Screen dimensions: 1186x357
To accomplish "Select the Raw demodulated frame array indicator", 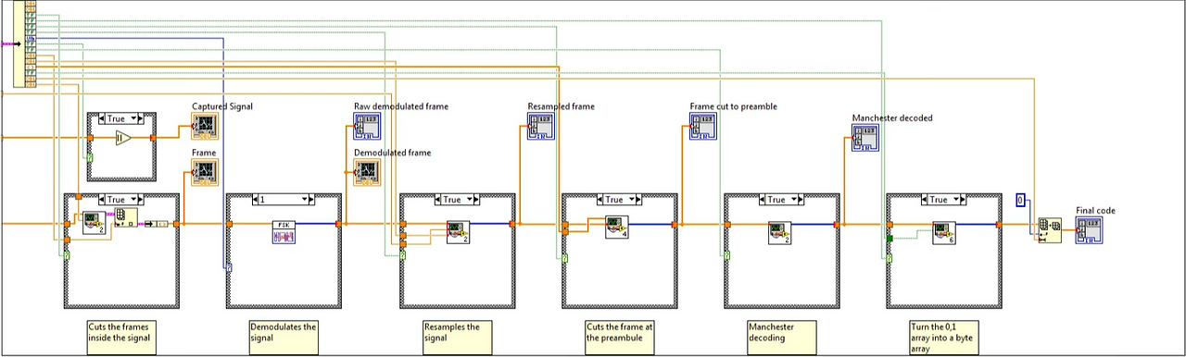I will tap(367, 126).
